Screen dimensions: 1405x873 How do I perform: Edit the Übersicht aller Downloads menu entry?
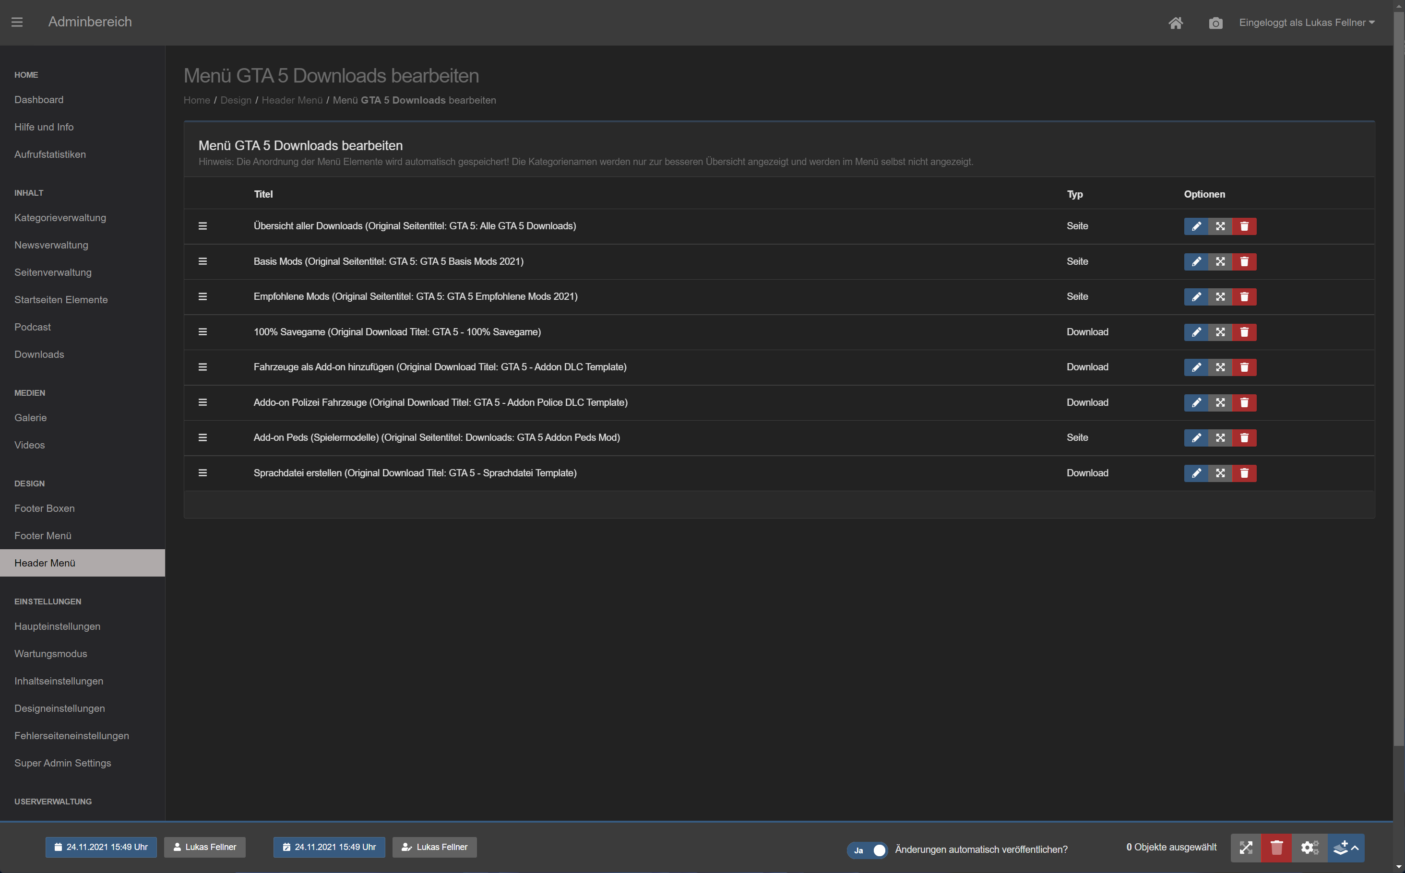point(1196,226)
